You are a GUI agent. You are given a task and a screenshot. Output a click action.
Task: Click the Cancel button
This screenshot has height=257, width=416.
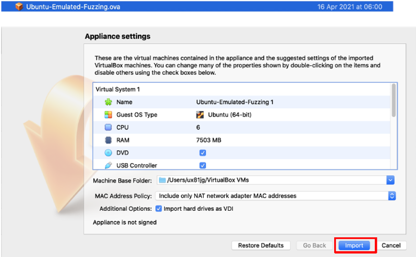[391, 246]
